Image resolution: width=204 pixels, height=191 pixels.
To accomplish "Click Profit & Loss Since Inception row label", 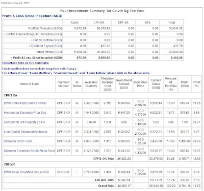I will (36, 58).
